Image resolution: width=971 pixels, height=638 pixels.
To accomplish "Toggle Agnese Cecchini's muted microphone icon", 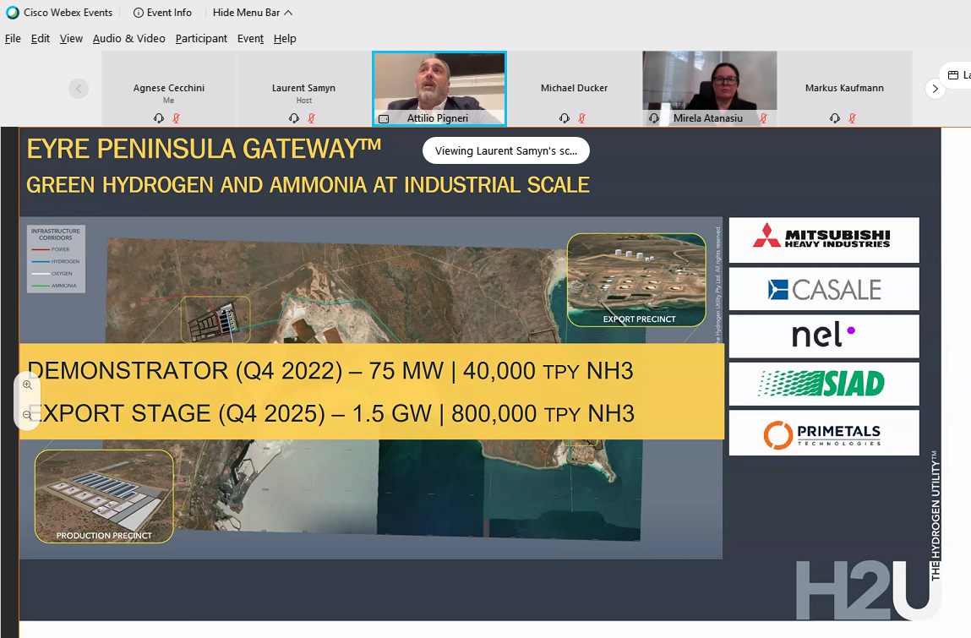I will click(x=176, y=118).
